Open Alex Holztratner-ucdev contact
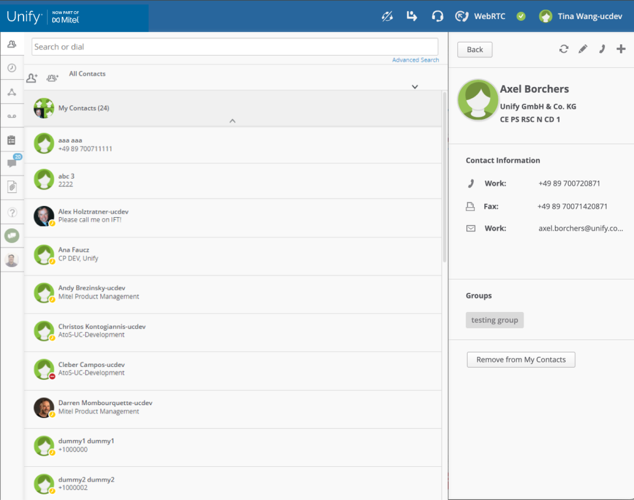The width and height of the screenshot is (634, 500). pyautogui.click(x=233, y=218)
